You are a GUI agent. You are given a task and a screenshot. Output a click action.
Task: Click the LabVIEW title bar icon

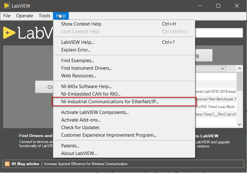(x=7, y=6)
